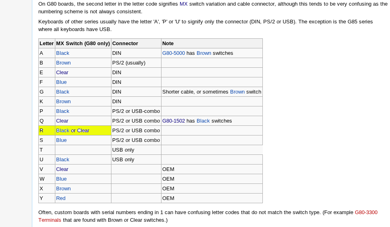Open Blue switch link in row S

pyautogui.click(x=61, y=140)
